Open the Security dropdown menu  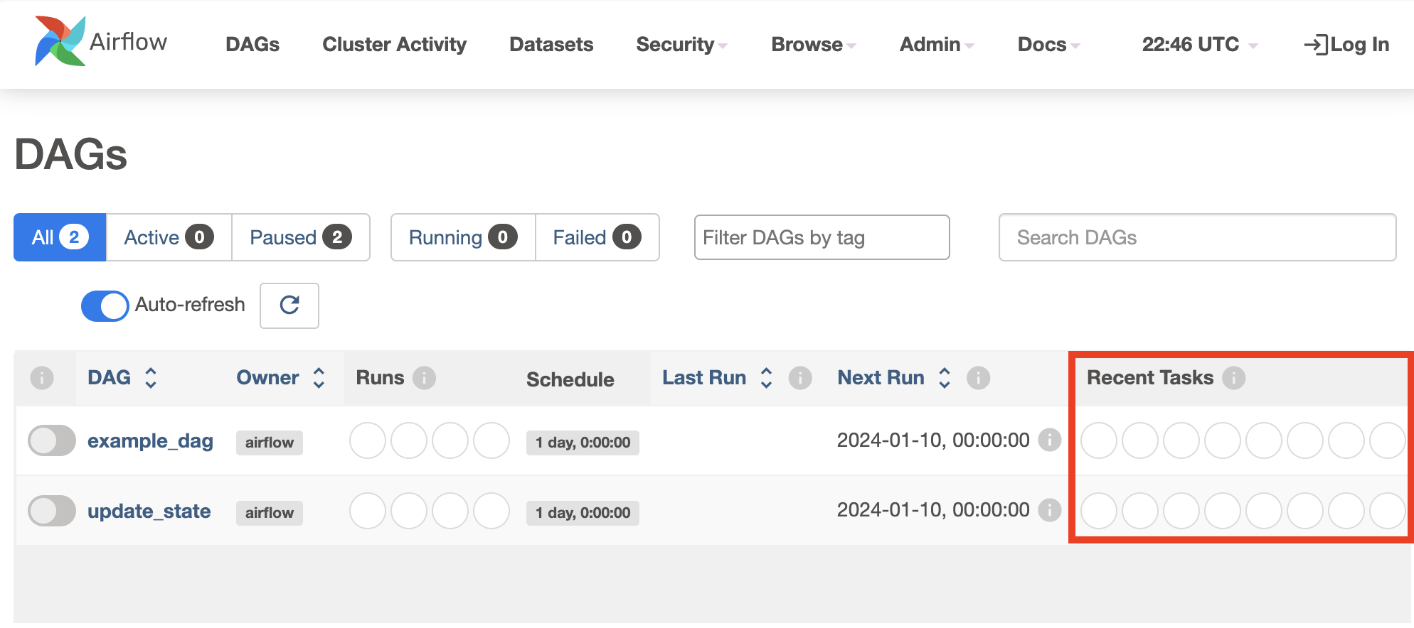[x=681, y=45]
